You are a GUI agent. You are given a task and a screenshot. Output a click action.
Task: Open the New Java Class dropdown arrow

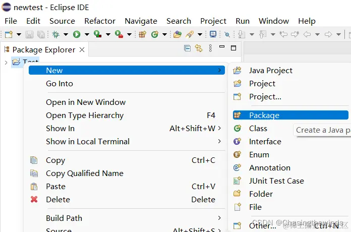[164, 34]
